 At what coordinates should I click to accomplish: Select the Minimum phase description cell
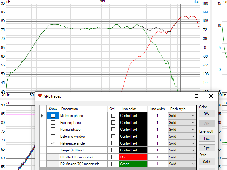click(x=83, y=116)
